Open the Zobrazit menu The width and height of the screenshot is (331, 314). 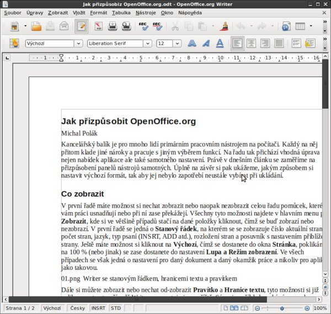click(58, 13)
